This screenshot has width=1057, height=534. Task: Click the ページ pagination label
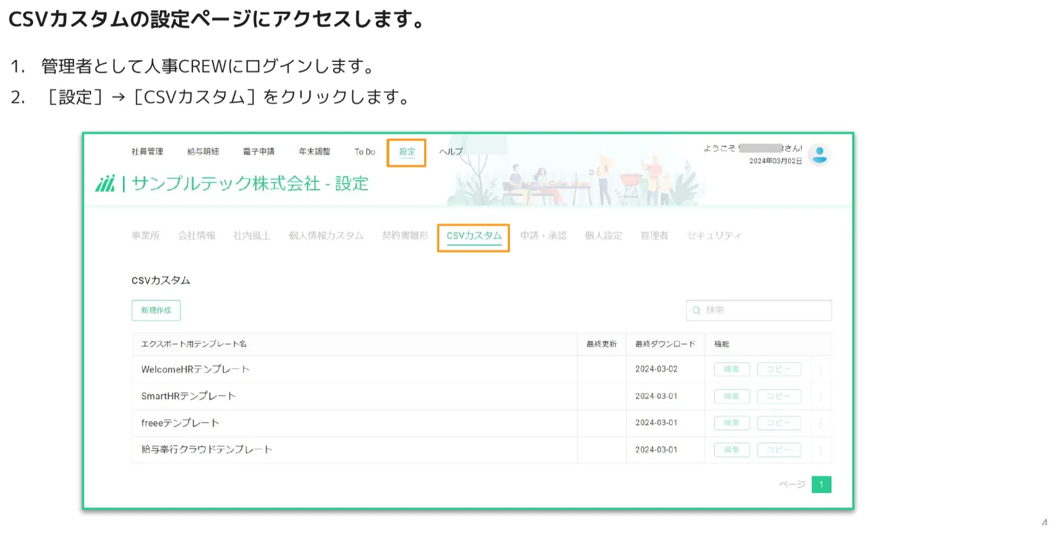coord(791,484)
